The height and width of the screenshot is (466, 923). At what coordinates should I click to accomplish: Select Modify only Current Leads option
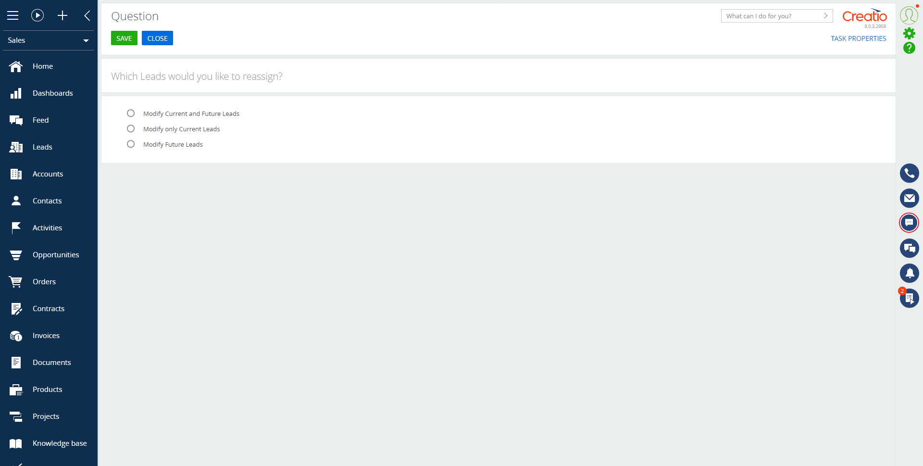(131, 128)
